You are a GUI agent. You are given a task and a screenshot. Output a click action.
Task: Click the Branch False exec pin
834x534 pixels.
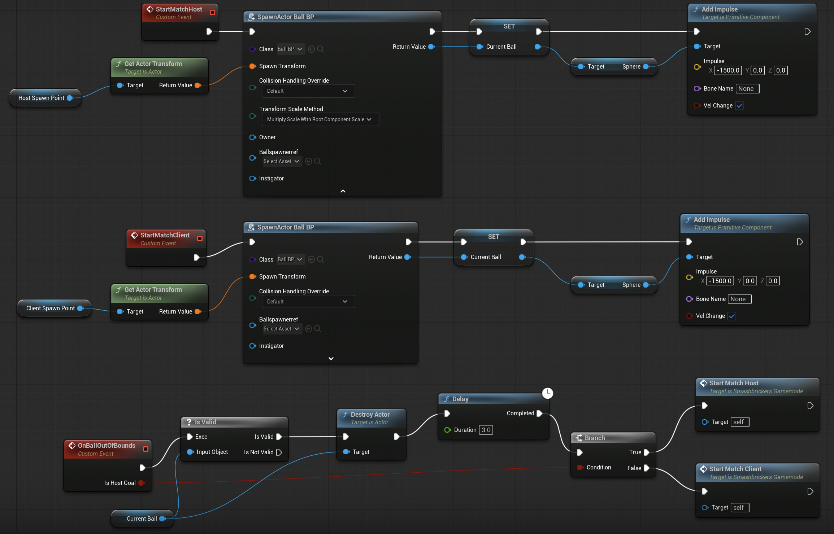646,468
